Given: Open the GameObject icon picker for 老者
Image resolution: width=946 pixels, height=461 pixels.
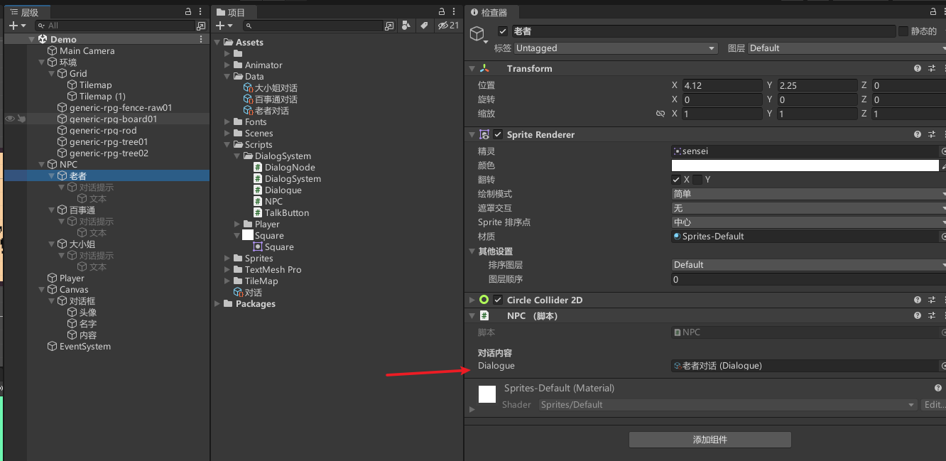Looking at the screenshot, I should pos(479,35).
